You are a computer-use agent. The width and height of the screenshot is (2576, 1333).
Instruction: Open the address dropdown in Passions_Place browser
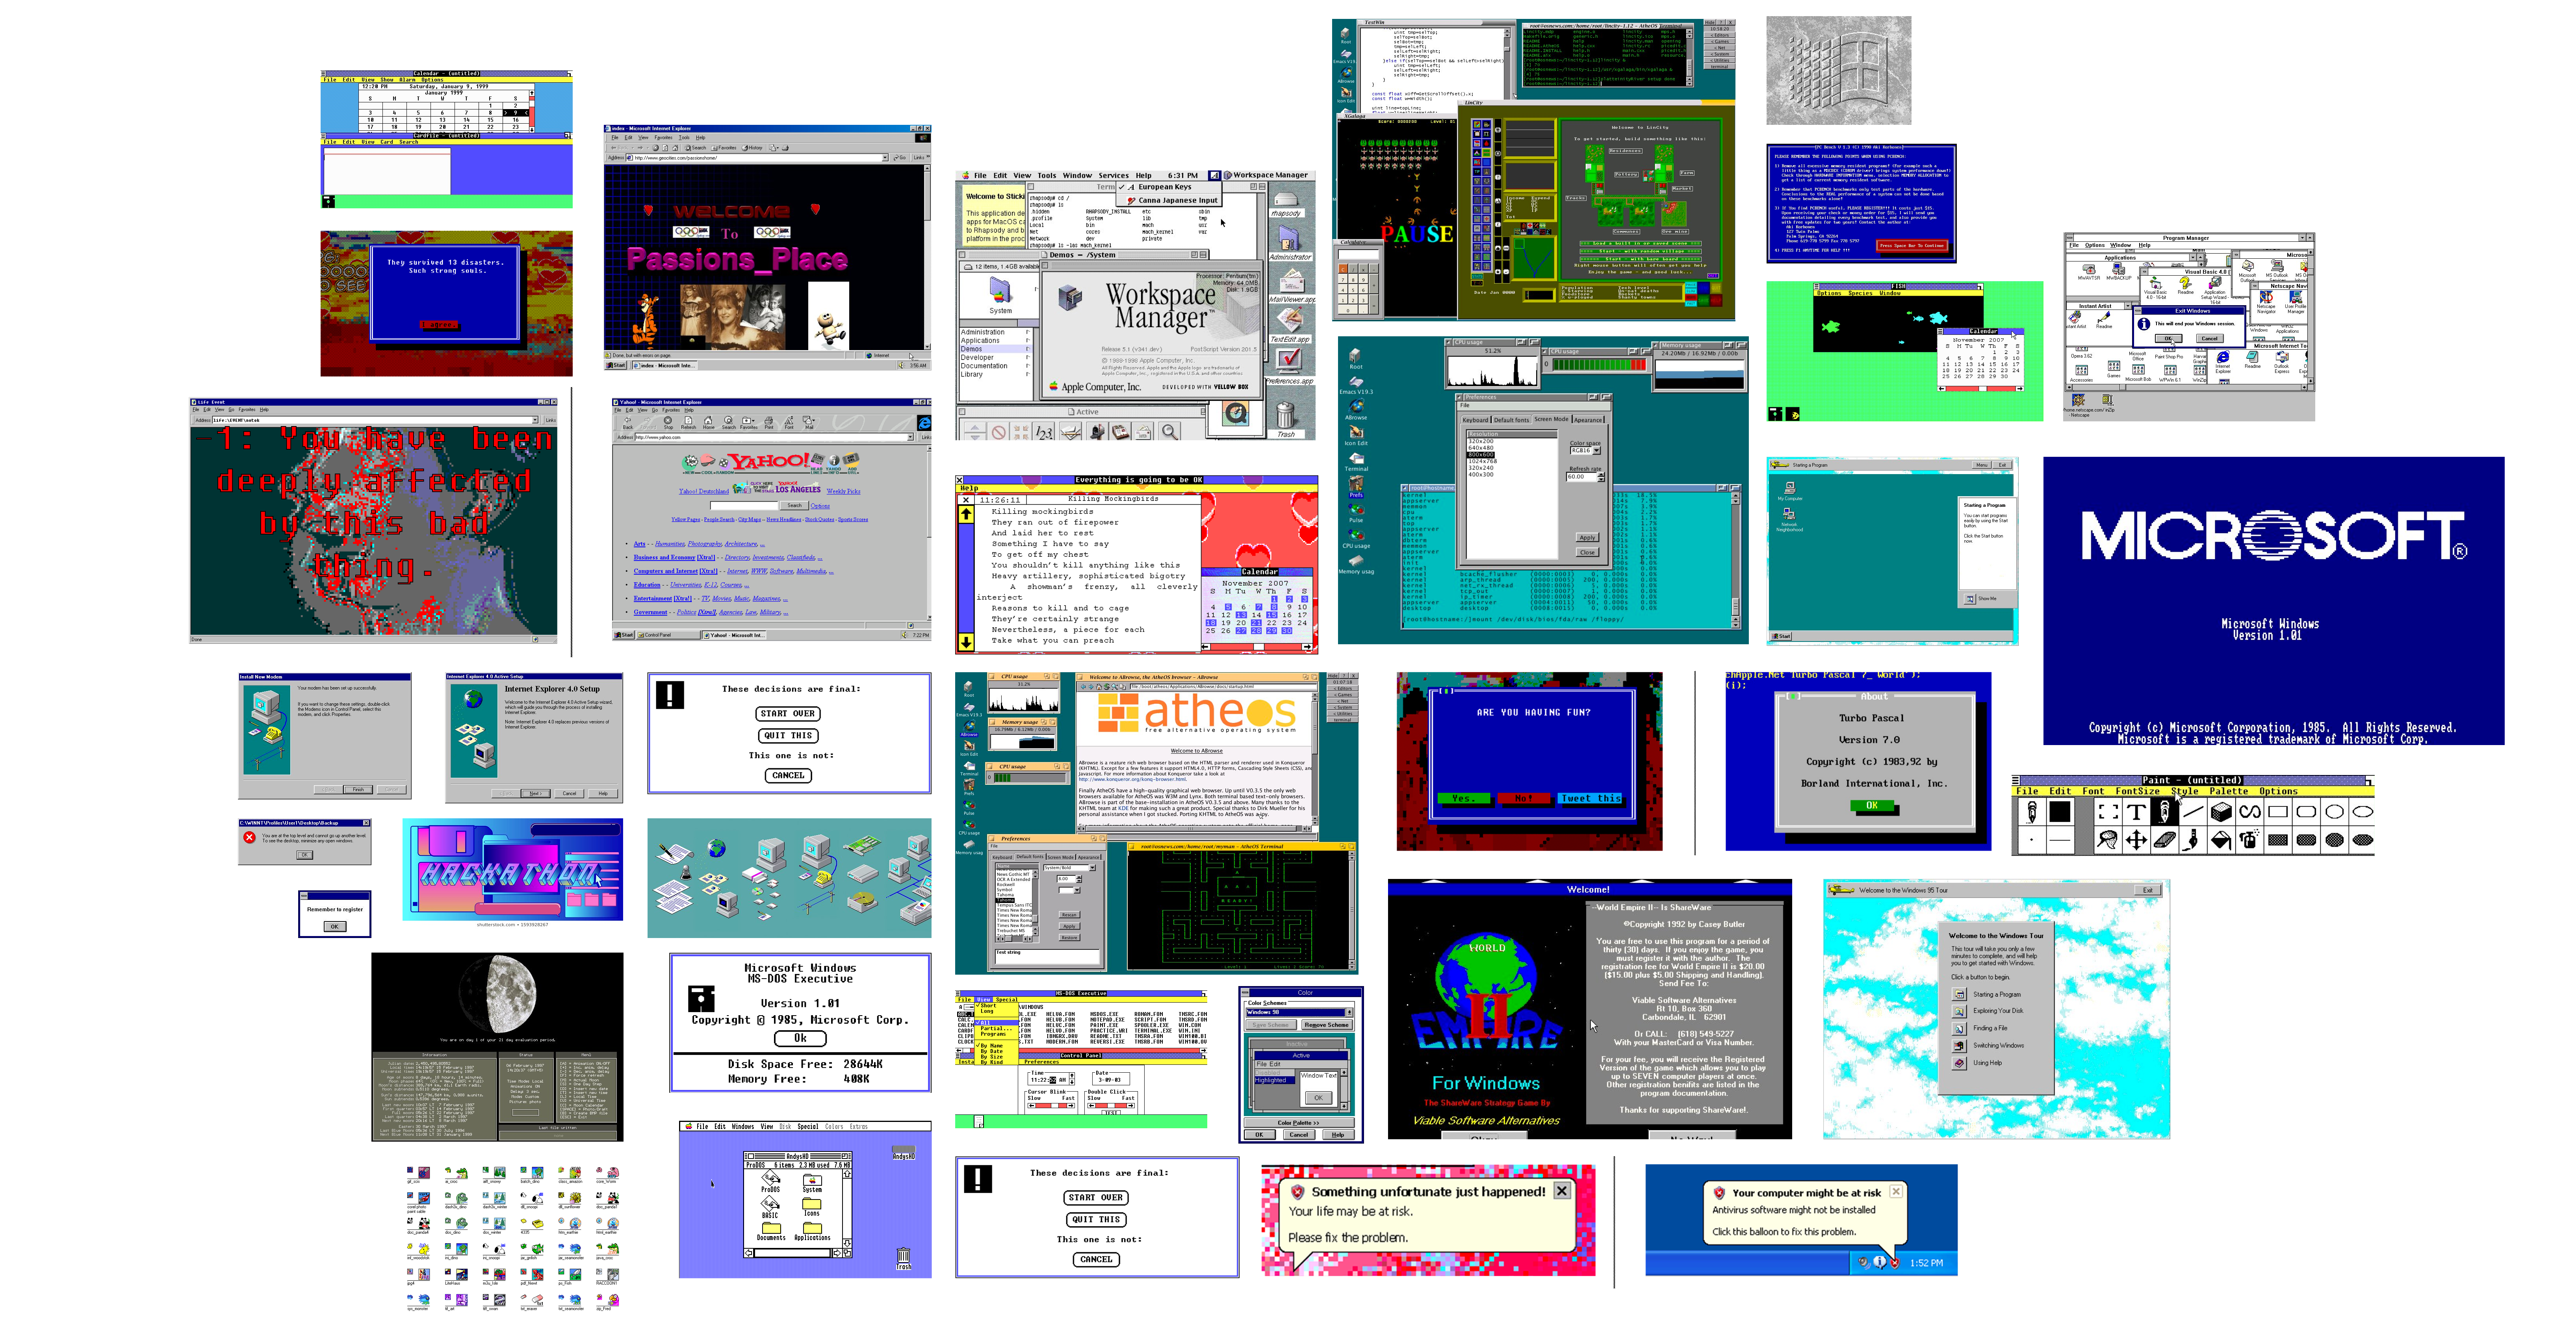[885, 158]
